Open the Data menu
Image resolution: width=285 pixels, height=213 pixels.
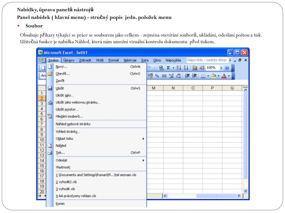[145, 60]
